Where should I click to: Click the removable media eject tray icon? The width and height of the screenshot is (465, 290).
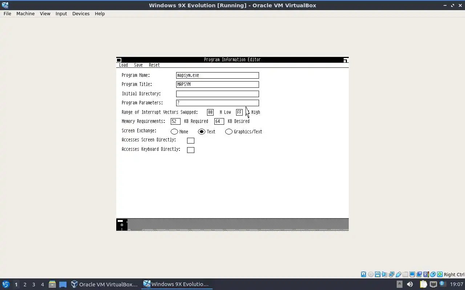point(399,284)
